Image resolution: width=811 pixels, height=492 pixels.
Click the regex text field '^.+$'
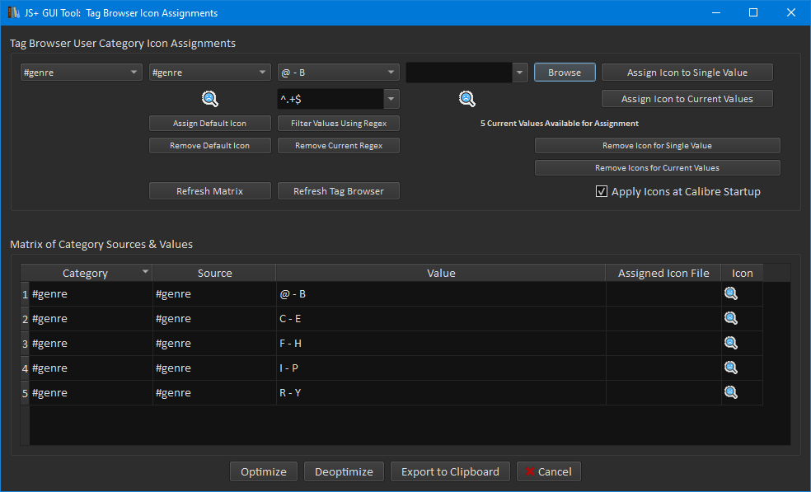[330, 99]
